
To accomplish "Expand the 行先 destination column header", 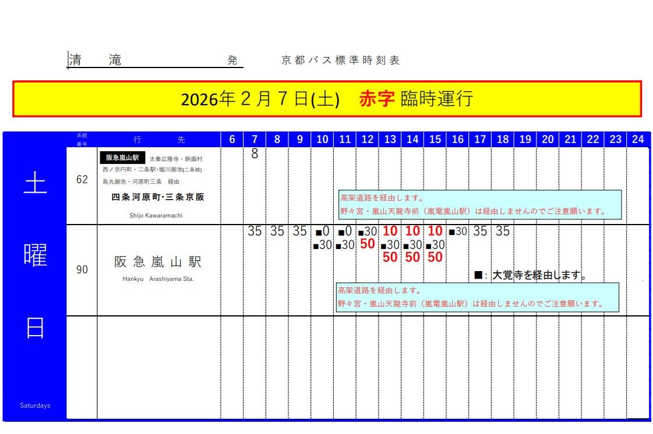I will (157, 139).
